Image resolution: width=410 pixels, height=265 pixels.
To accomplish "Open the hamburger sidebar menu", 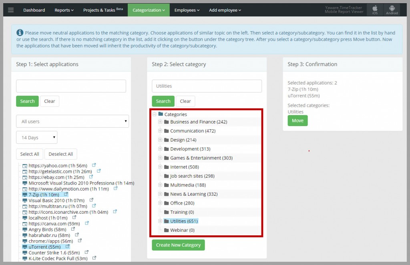I will [x=11, y=10].
